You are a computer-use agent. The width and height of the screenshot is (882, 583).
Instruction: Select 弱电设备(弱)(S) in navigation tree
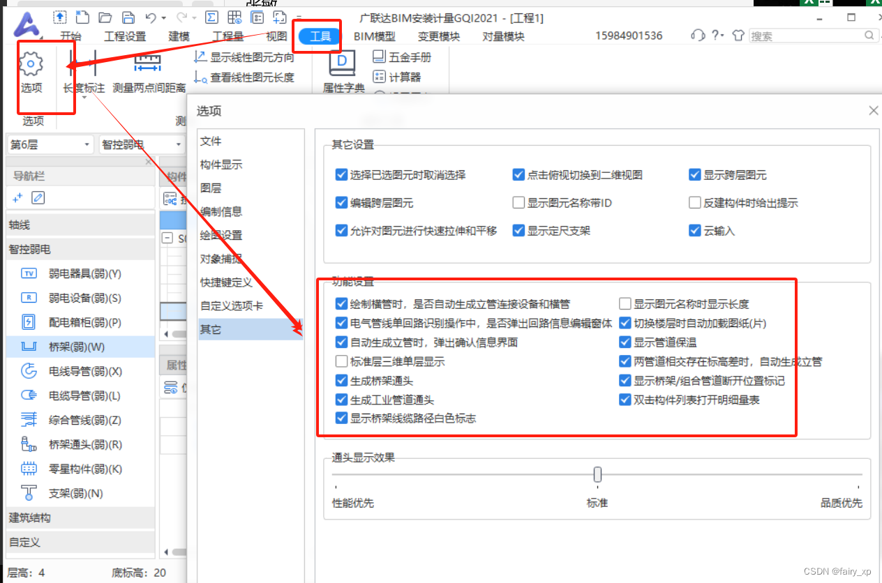tap(80, 298)
